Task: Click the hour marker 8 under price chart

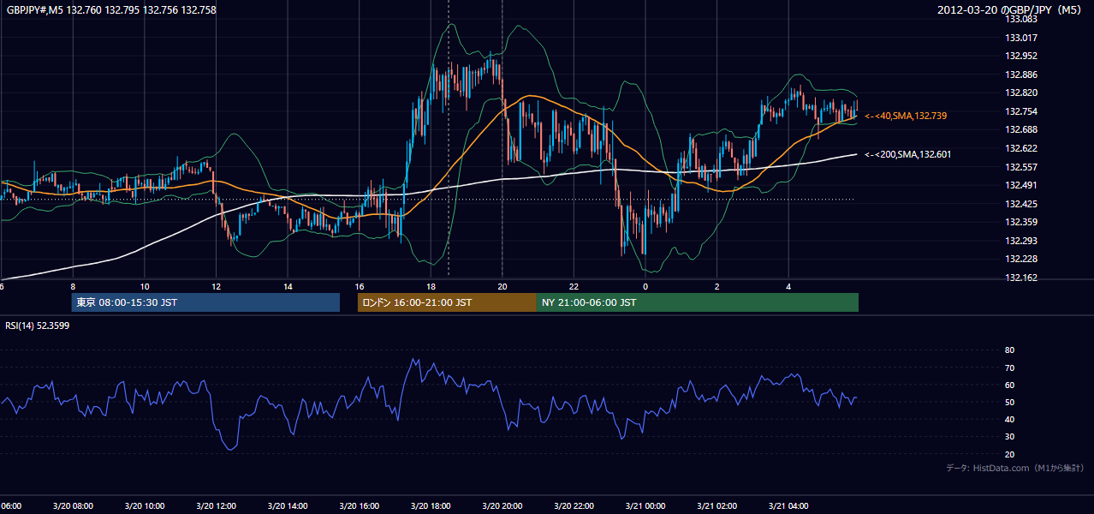Action: click(73, 286)
